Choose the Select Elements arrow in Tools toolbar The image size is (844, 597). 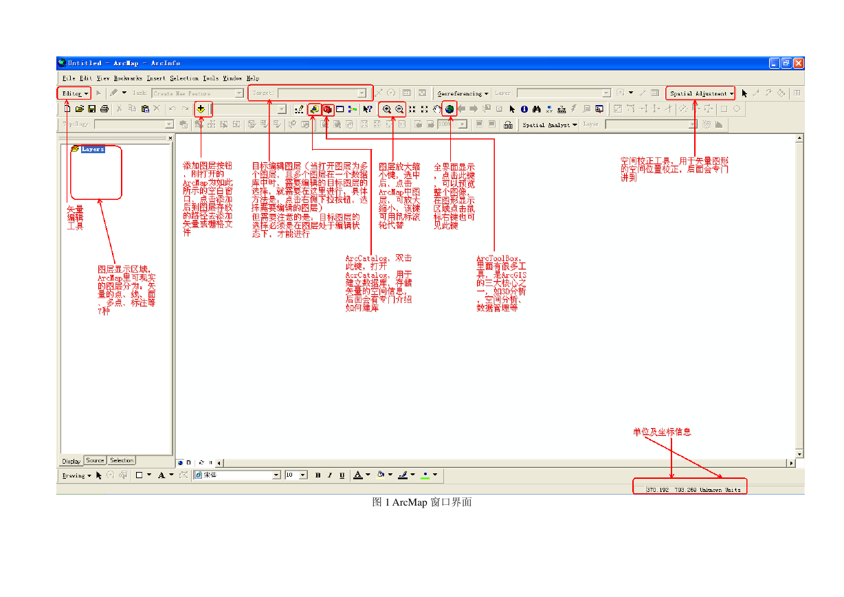(512, 109)
